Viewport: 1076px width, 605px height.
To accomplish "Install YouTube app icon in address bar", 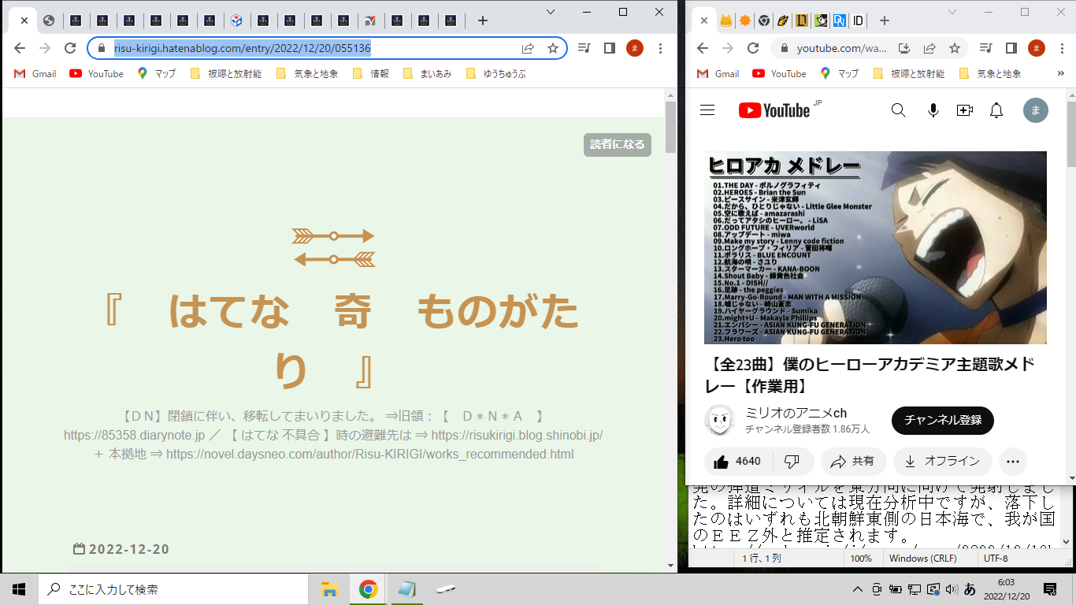I will [x=904, y=48].
